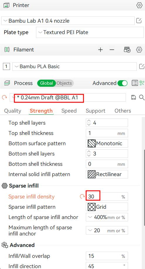This screenshot has height=269, width=145.
Task: Open the Support tab
Action: (95, 111)
